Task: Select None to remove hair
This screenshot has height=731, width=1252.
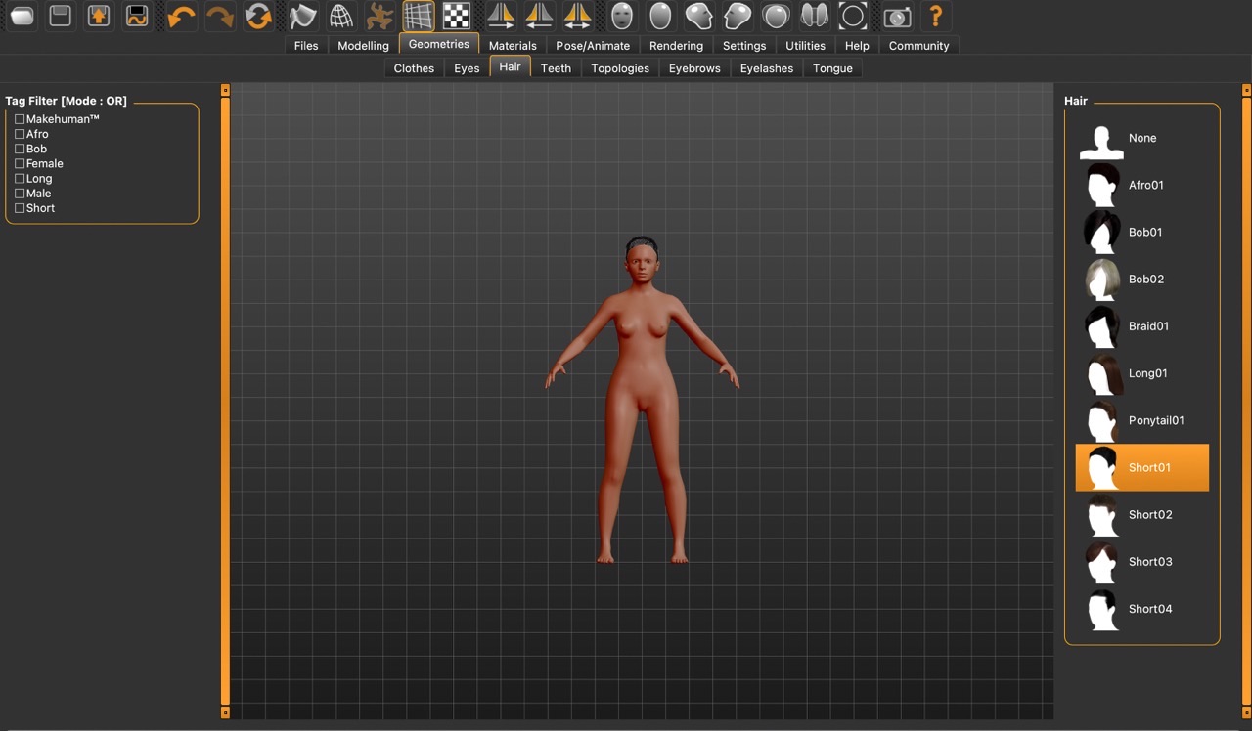Action: (x=1141, y=138)
